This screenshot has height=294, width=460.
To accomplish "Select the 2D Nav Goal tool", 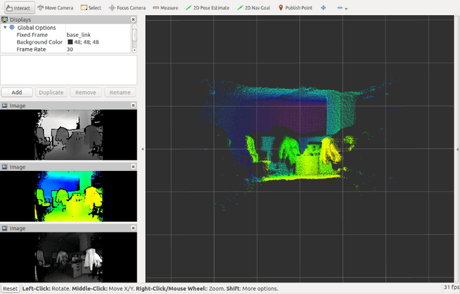I will pos(254,8).
